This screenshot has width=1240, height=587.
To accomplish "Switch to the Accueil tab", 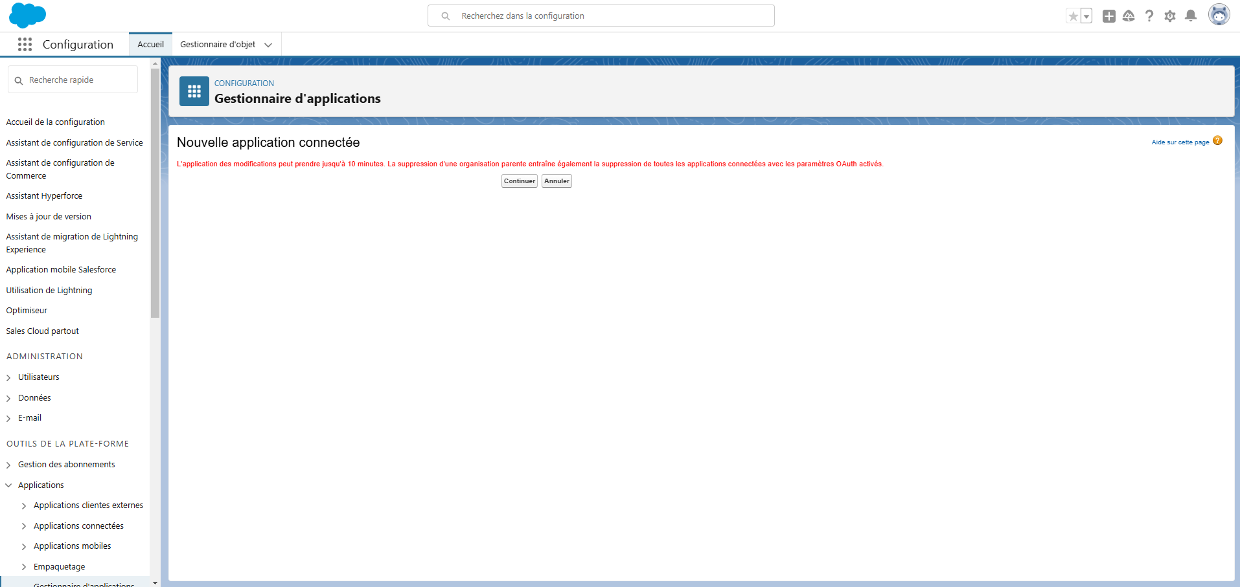I will pyautogui.click(x=150, y=45).
